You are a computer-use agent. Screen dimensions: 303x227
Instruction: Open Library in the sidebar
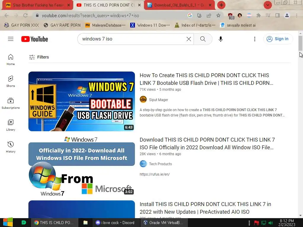pyautogui.click(x=11, y=125)
